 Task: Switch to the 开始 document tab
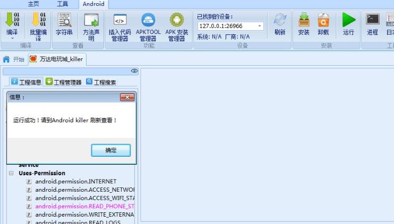(x=14, y=59)
